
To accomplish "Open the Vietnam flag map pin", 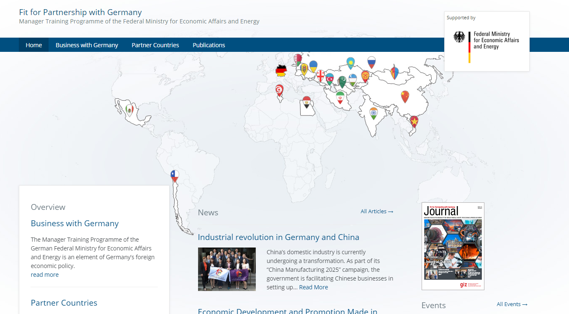I will tap(414, 122).
